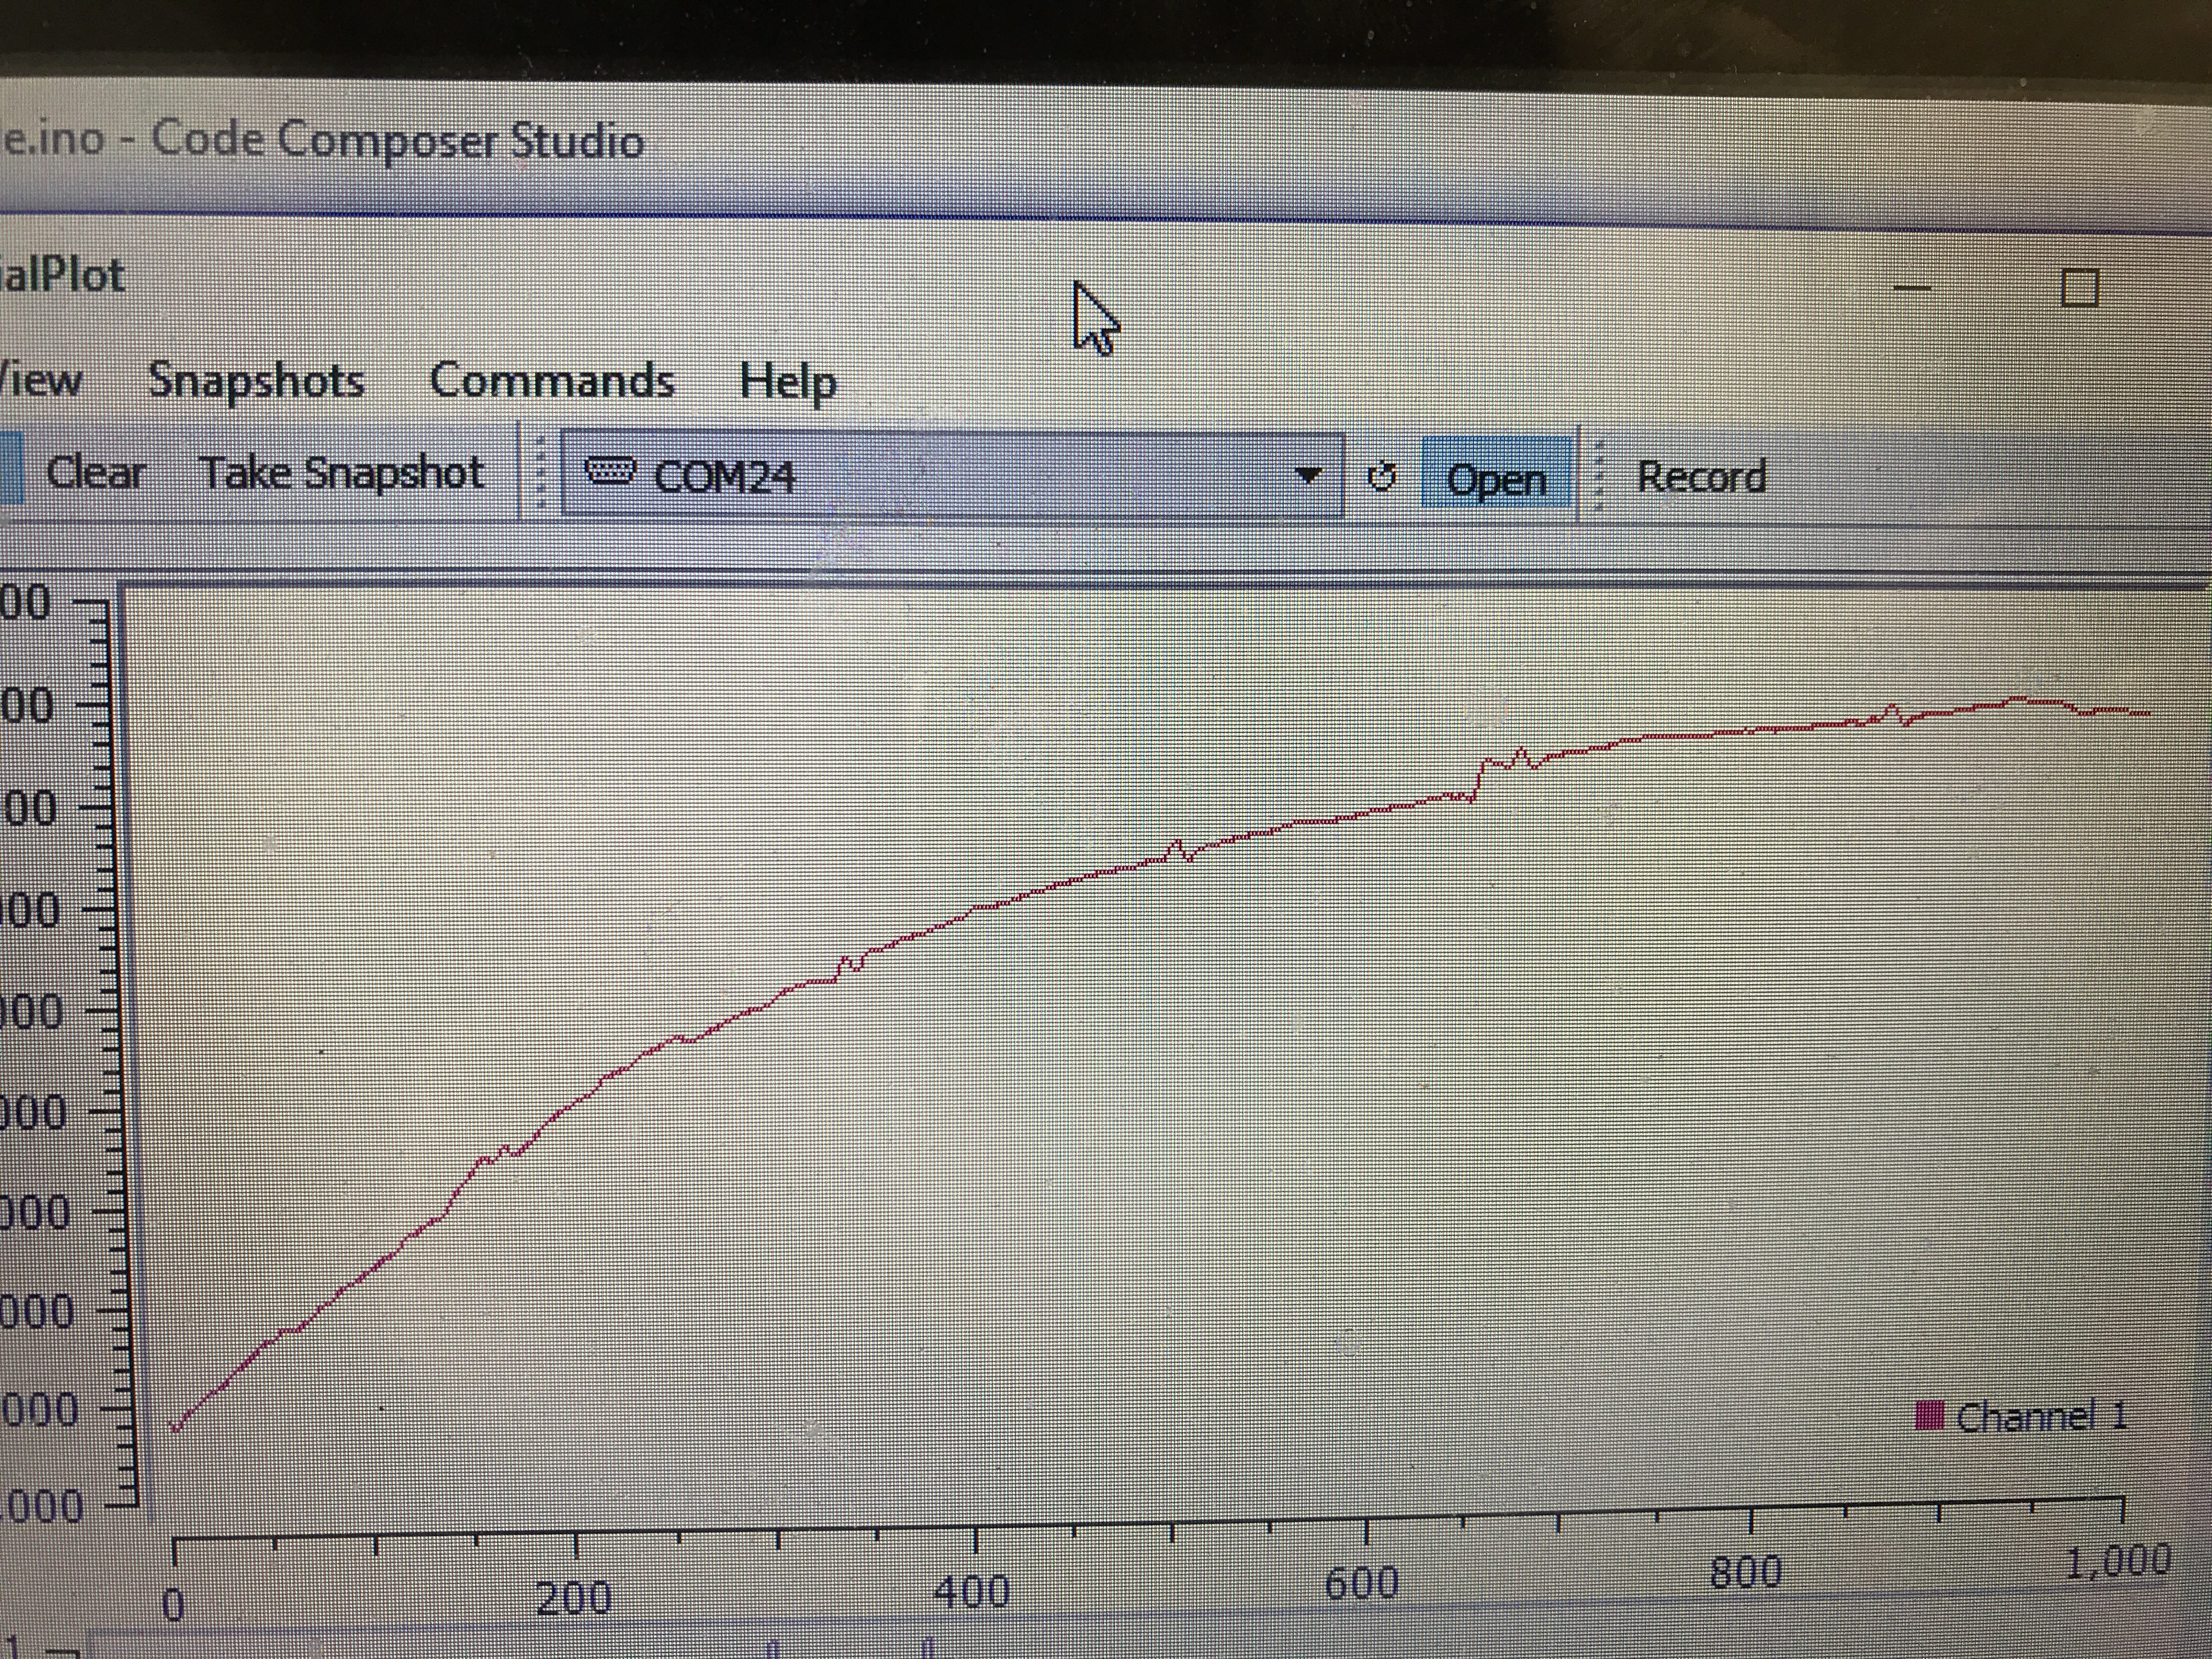Click the Channel 1 legend color marker
This screenshot has width=2212, height=1659.
1929,1415
